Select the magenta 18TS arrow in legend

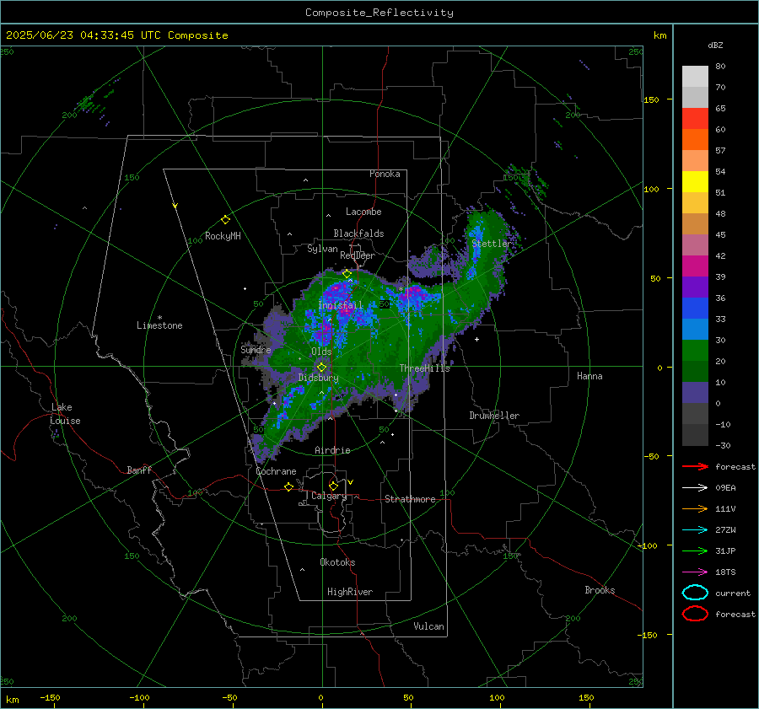click(695, 572)
